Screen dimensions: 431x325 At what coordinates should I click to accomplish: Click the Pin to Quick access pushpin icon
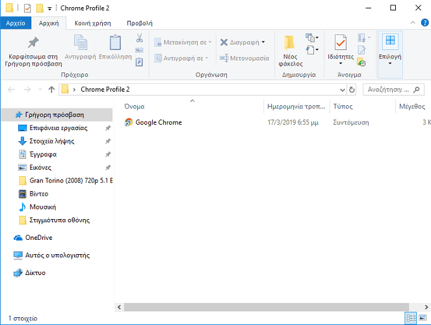click(33, 43)
